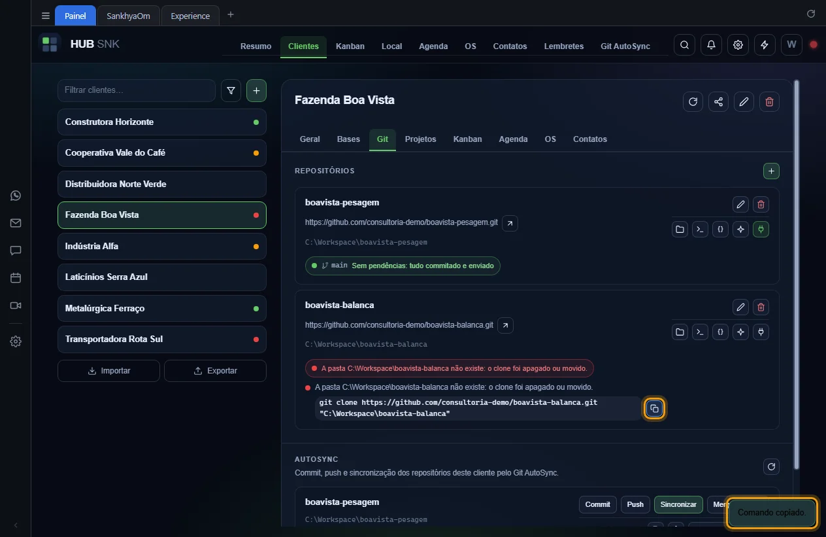Refresh the AutoSync section
This screenshot has width=826, height=537.
coord(771,466)
